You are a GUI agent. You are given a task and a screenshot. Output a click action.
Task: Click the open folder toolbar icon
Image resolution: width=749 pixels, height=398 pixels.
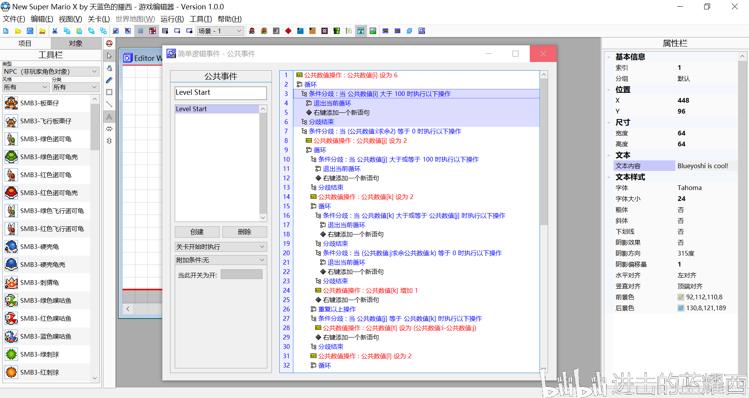pyautogui.click(x=18, y=31)
